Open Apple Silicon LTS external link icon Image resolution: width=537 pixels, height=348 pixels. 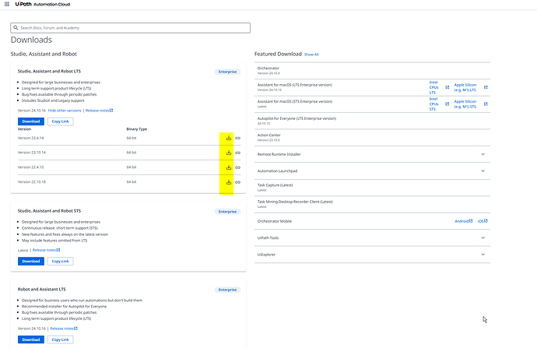tap(486, 87)
